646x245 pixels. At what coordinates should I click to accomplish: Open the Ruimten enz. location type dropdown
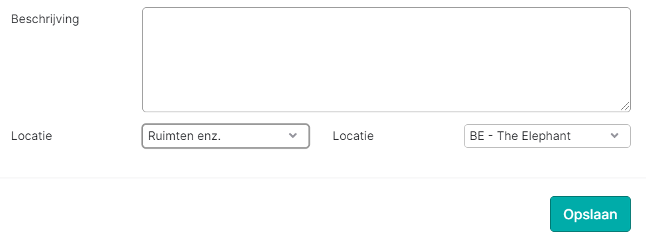[x=226, y=136]
